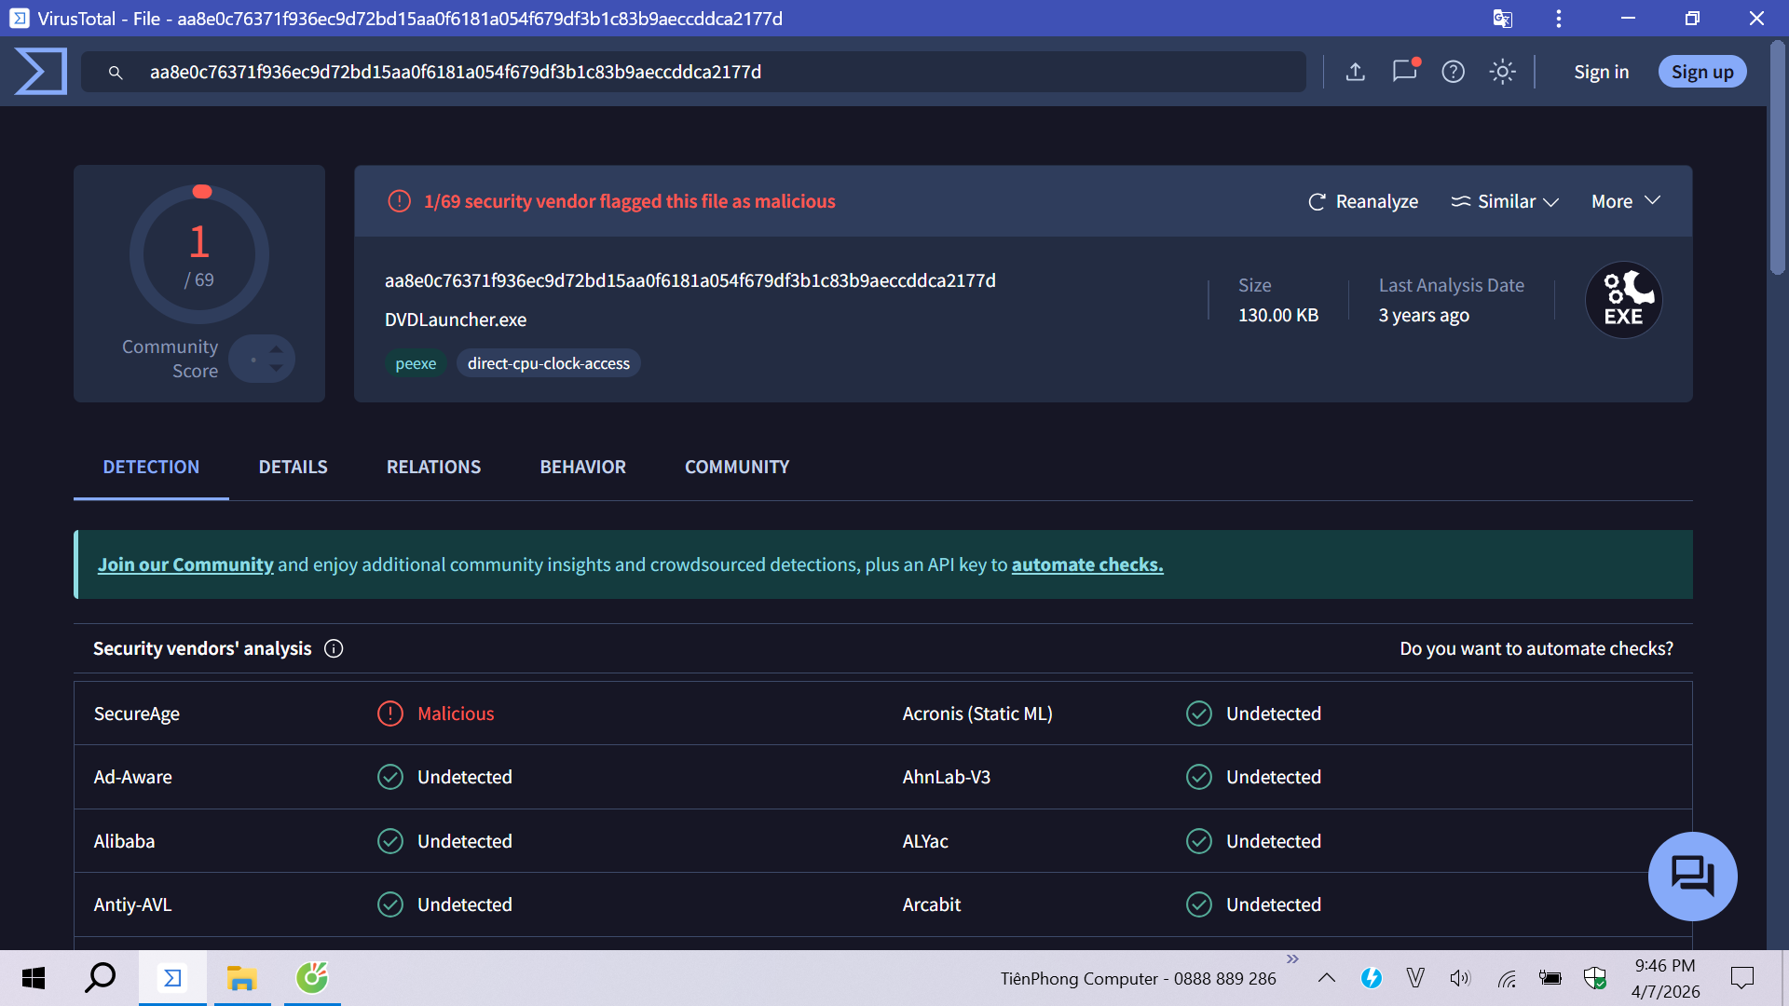
Task: Open the floating chat bubble button
Action: tap(1692, 876)
